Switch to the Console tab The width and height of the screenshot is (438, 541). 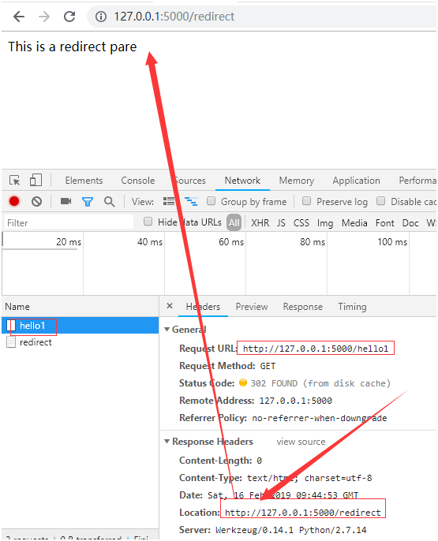point(138,181)
